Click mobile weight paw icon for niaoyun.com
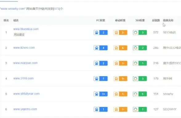 (116, 63)
